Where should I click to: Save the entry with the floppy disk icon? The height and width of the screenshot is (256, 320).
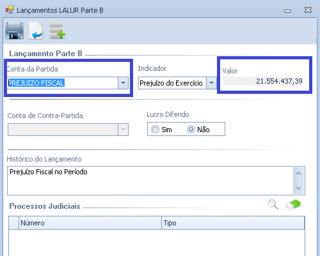[x=15, y=31]
